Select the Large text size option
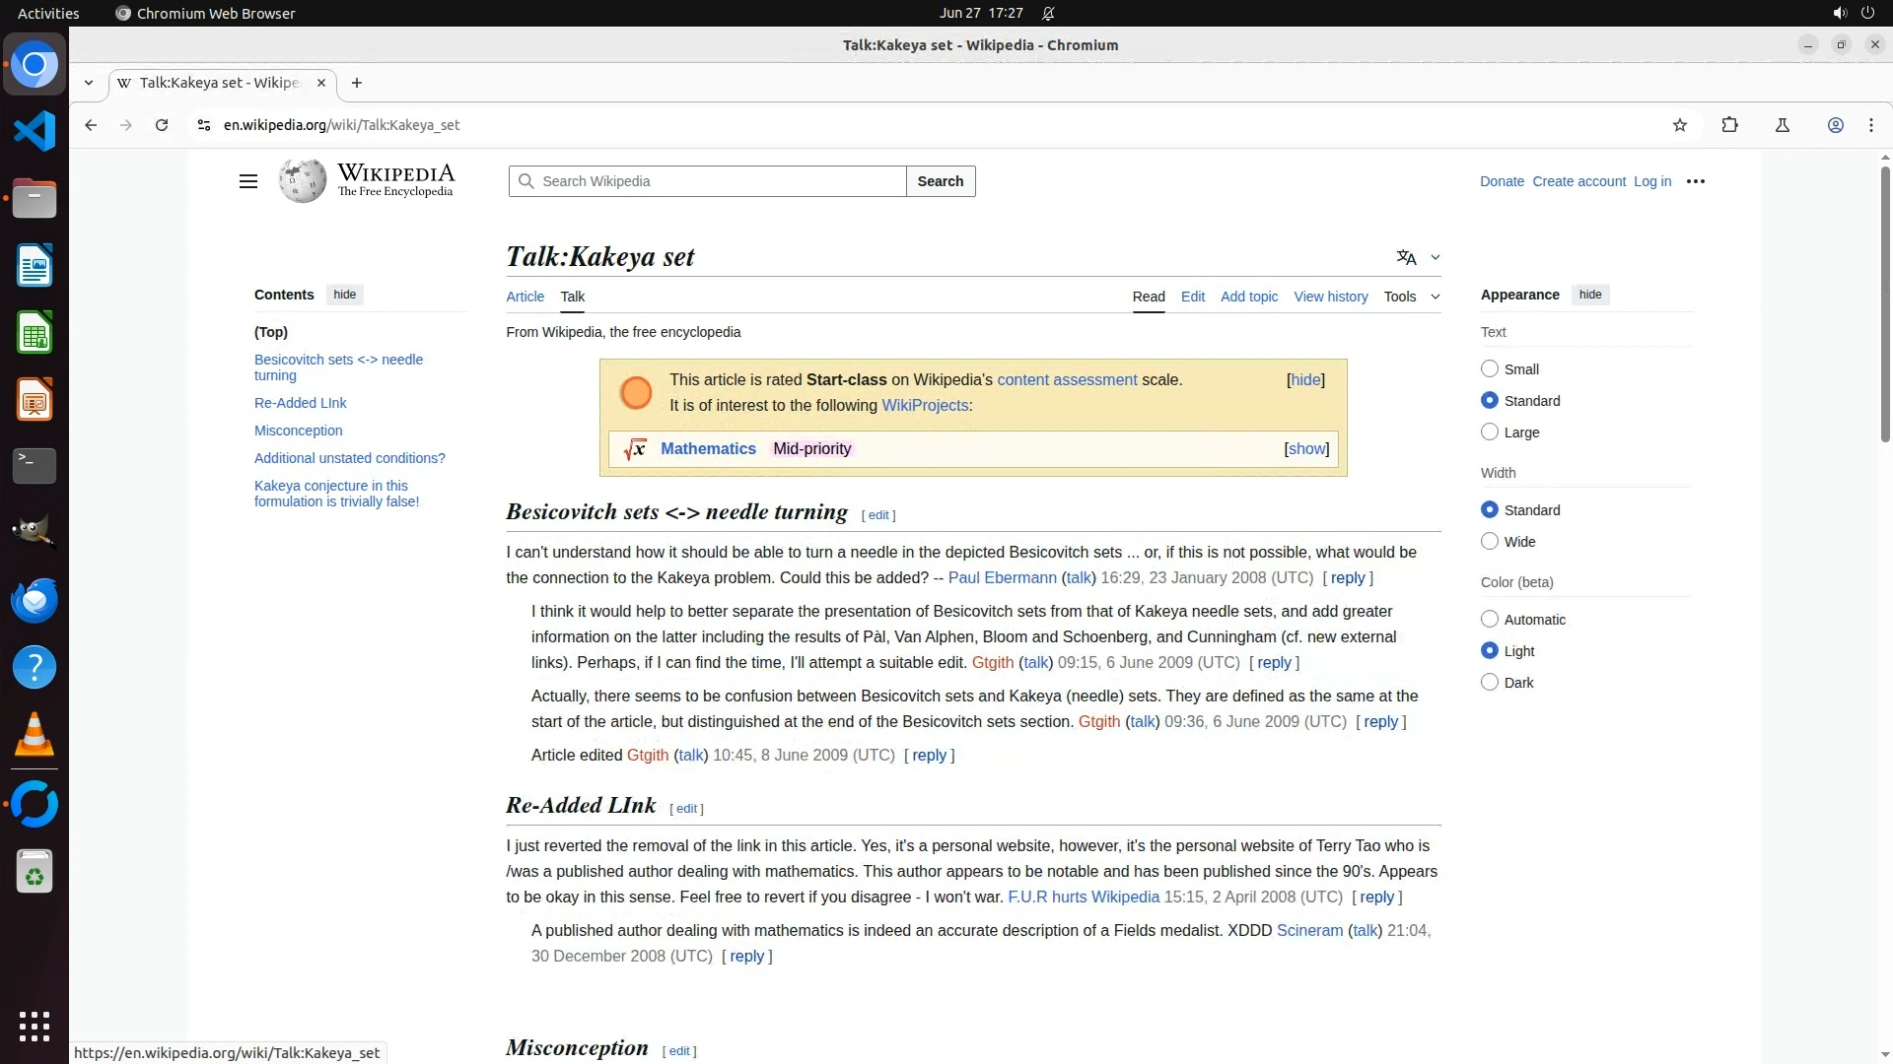 click(x=1490, y=432)
